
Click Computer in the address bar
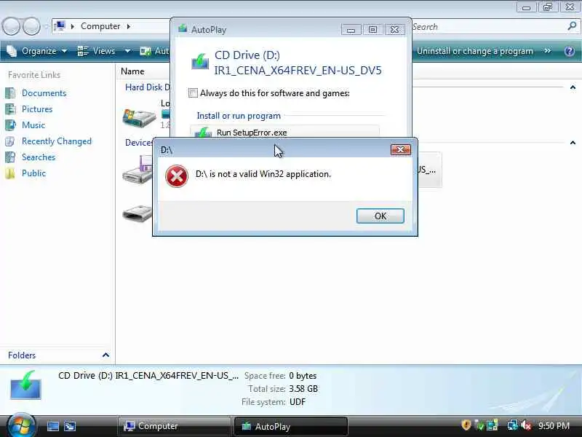(x=100, y=26)
